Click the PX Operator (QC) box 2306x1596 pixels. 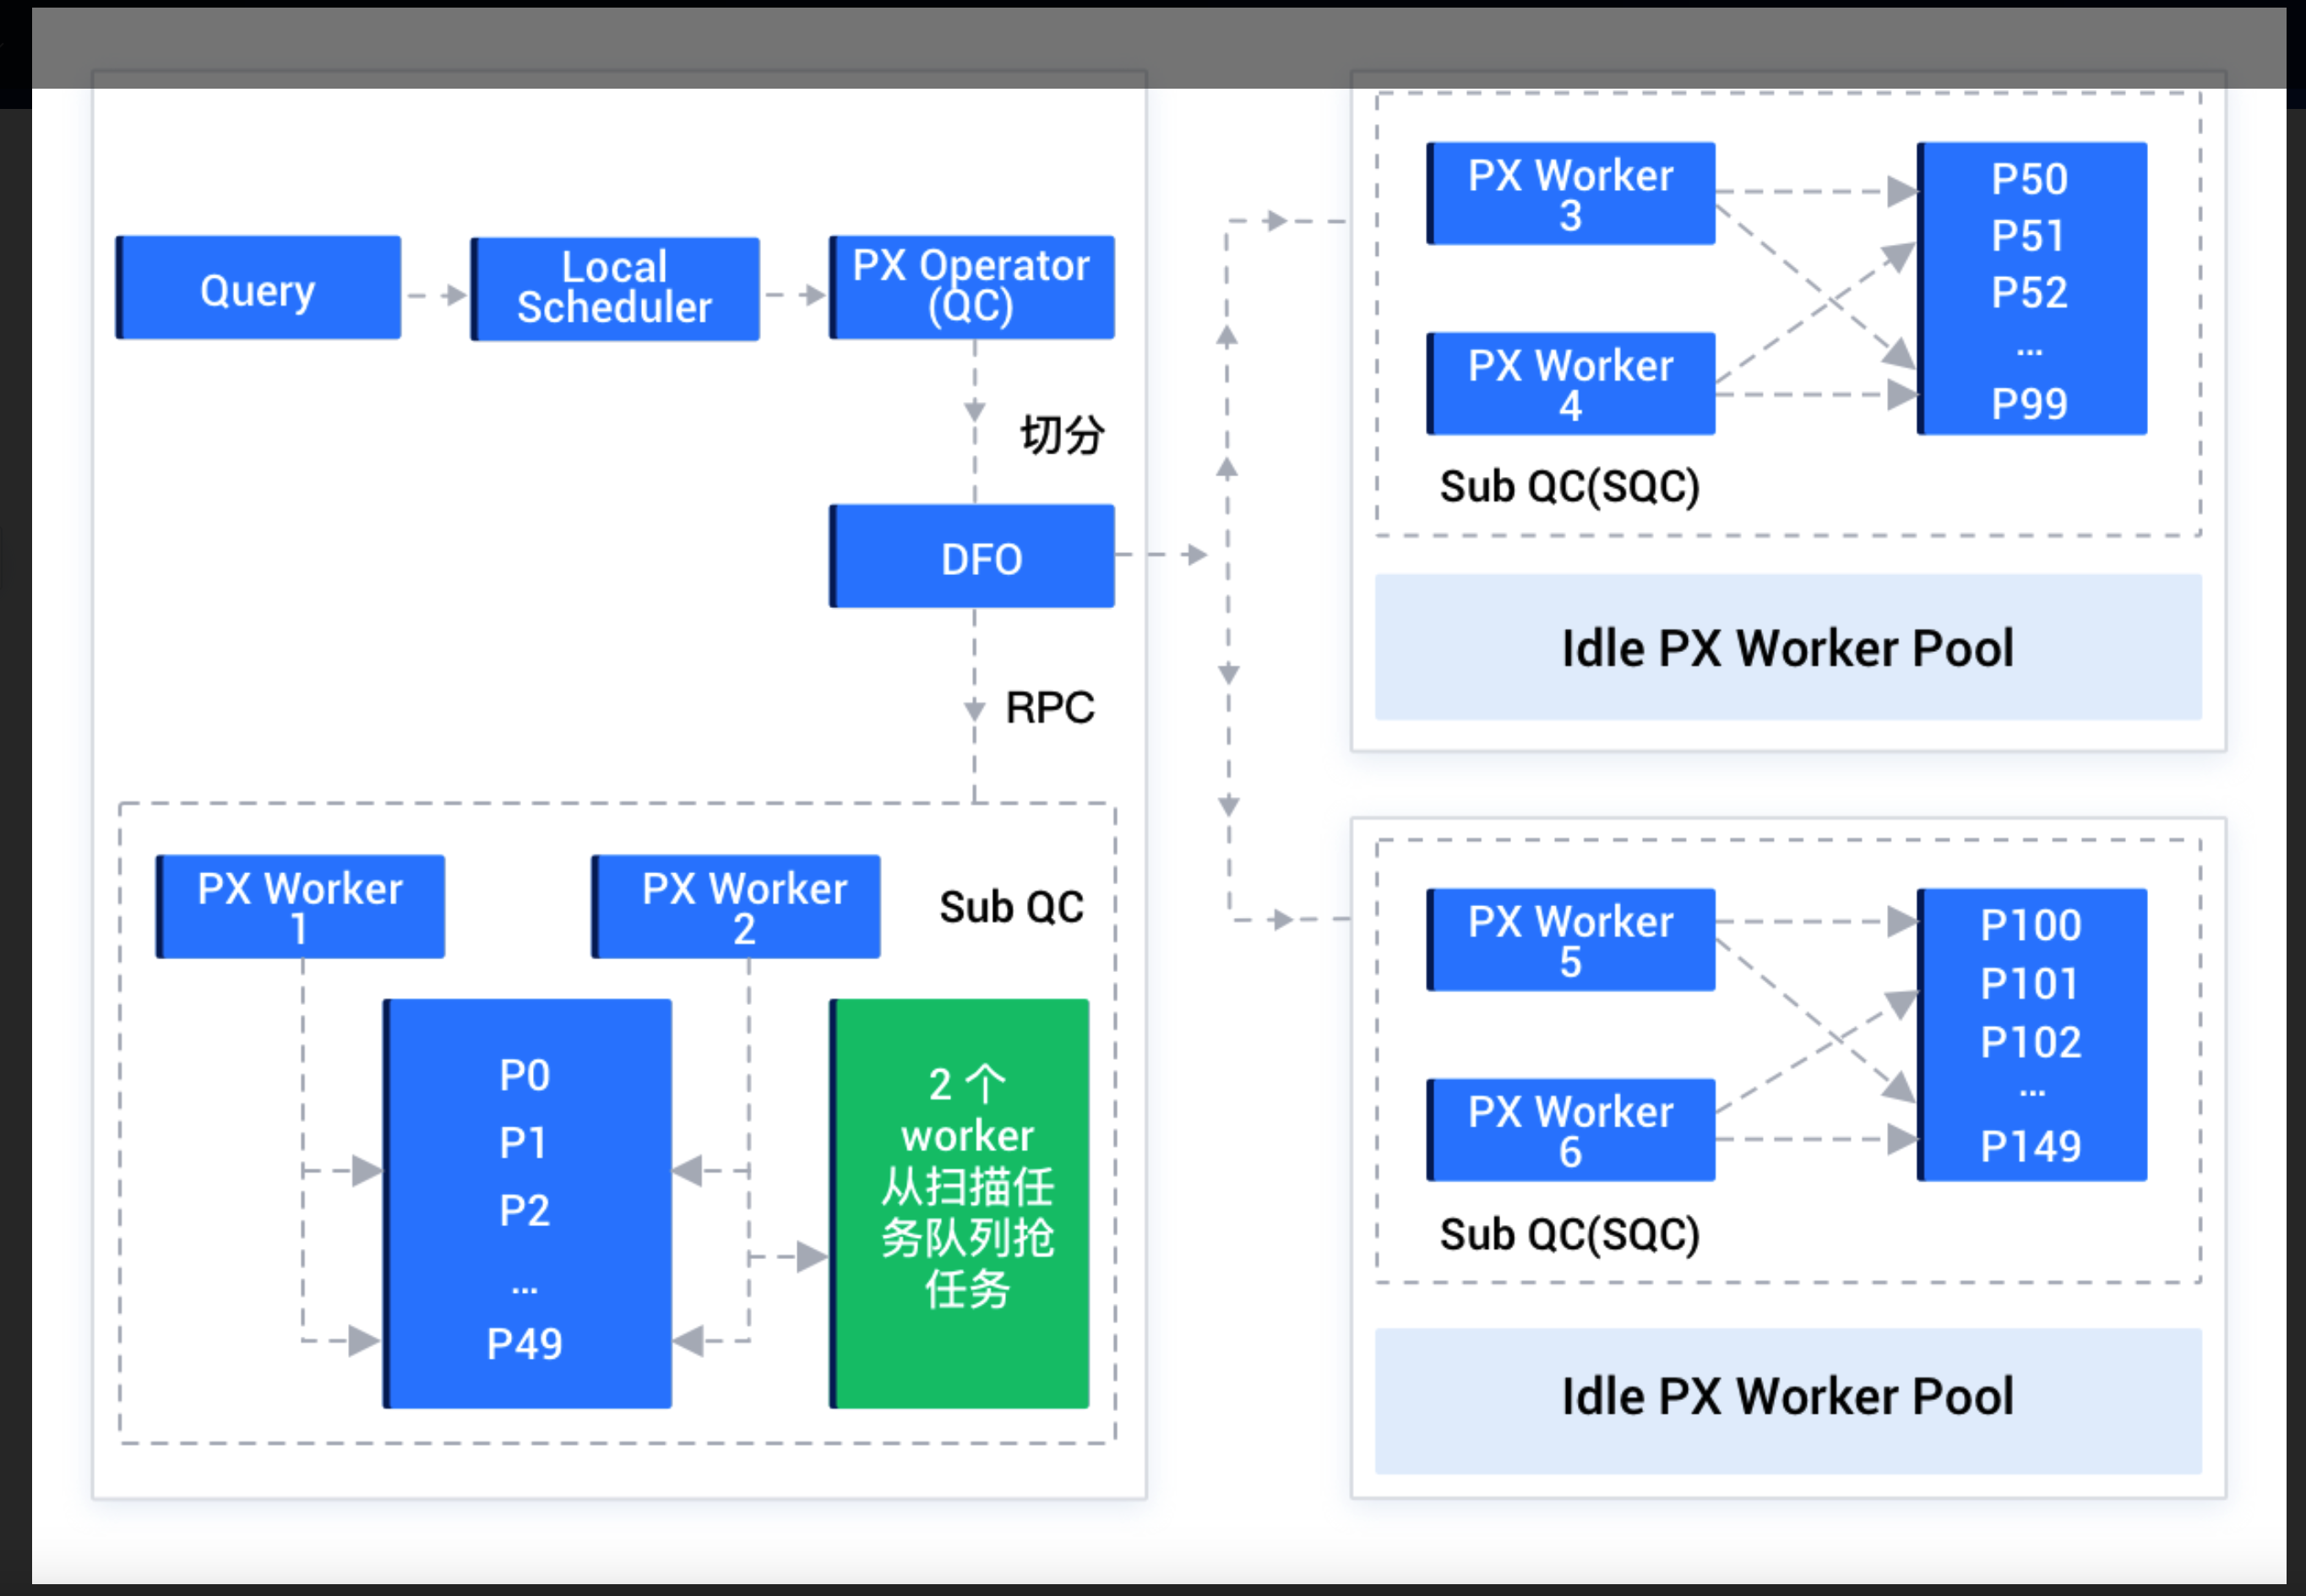(971, 287)
